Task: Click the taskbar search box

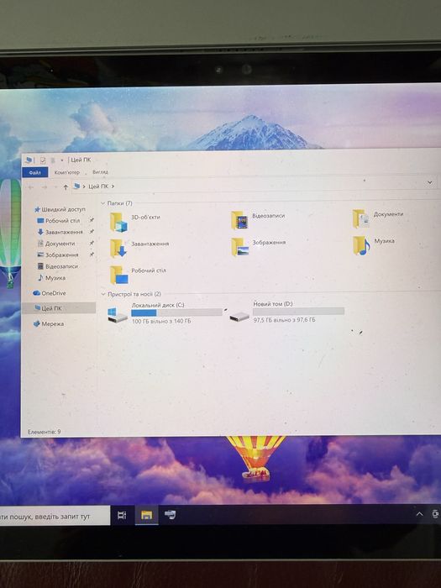Action: [55, 517]
